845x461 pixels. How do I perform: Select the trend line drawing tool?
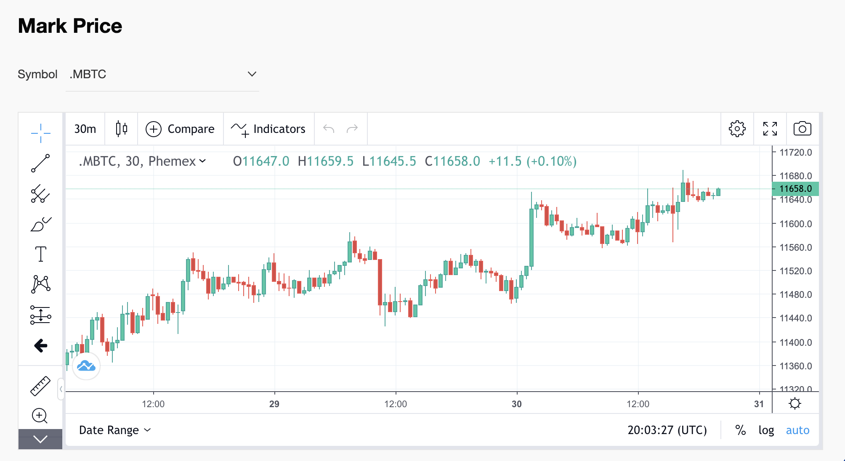[x=40, y=163]
